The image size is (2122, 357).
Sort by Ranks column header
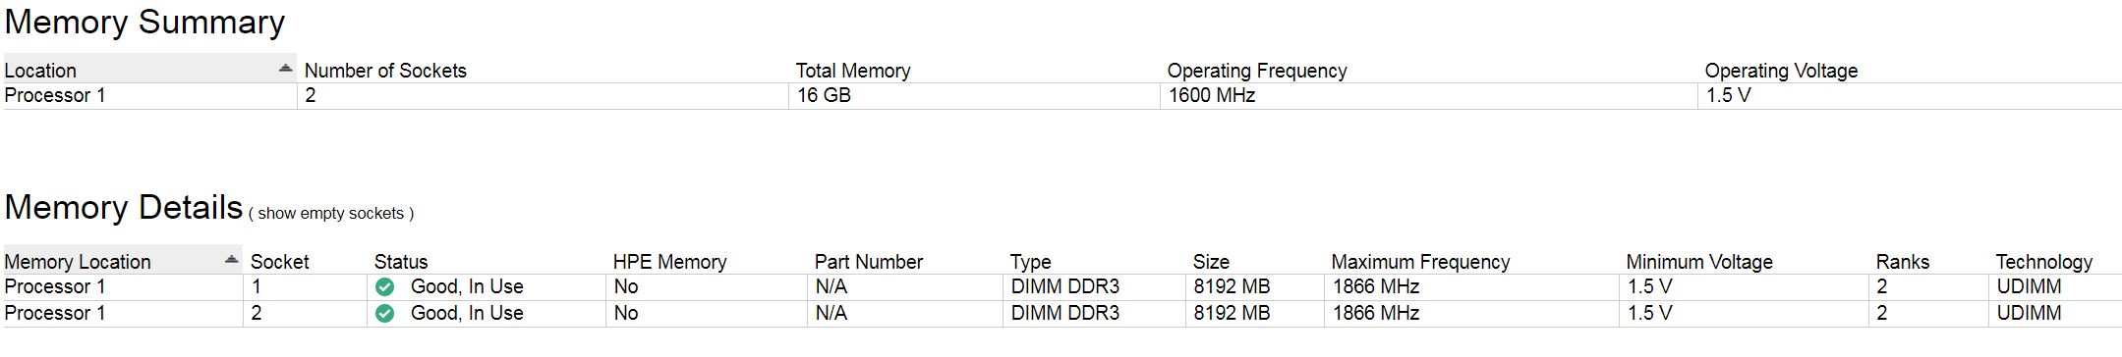[x=1903, y=262]
